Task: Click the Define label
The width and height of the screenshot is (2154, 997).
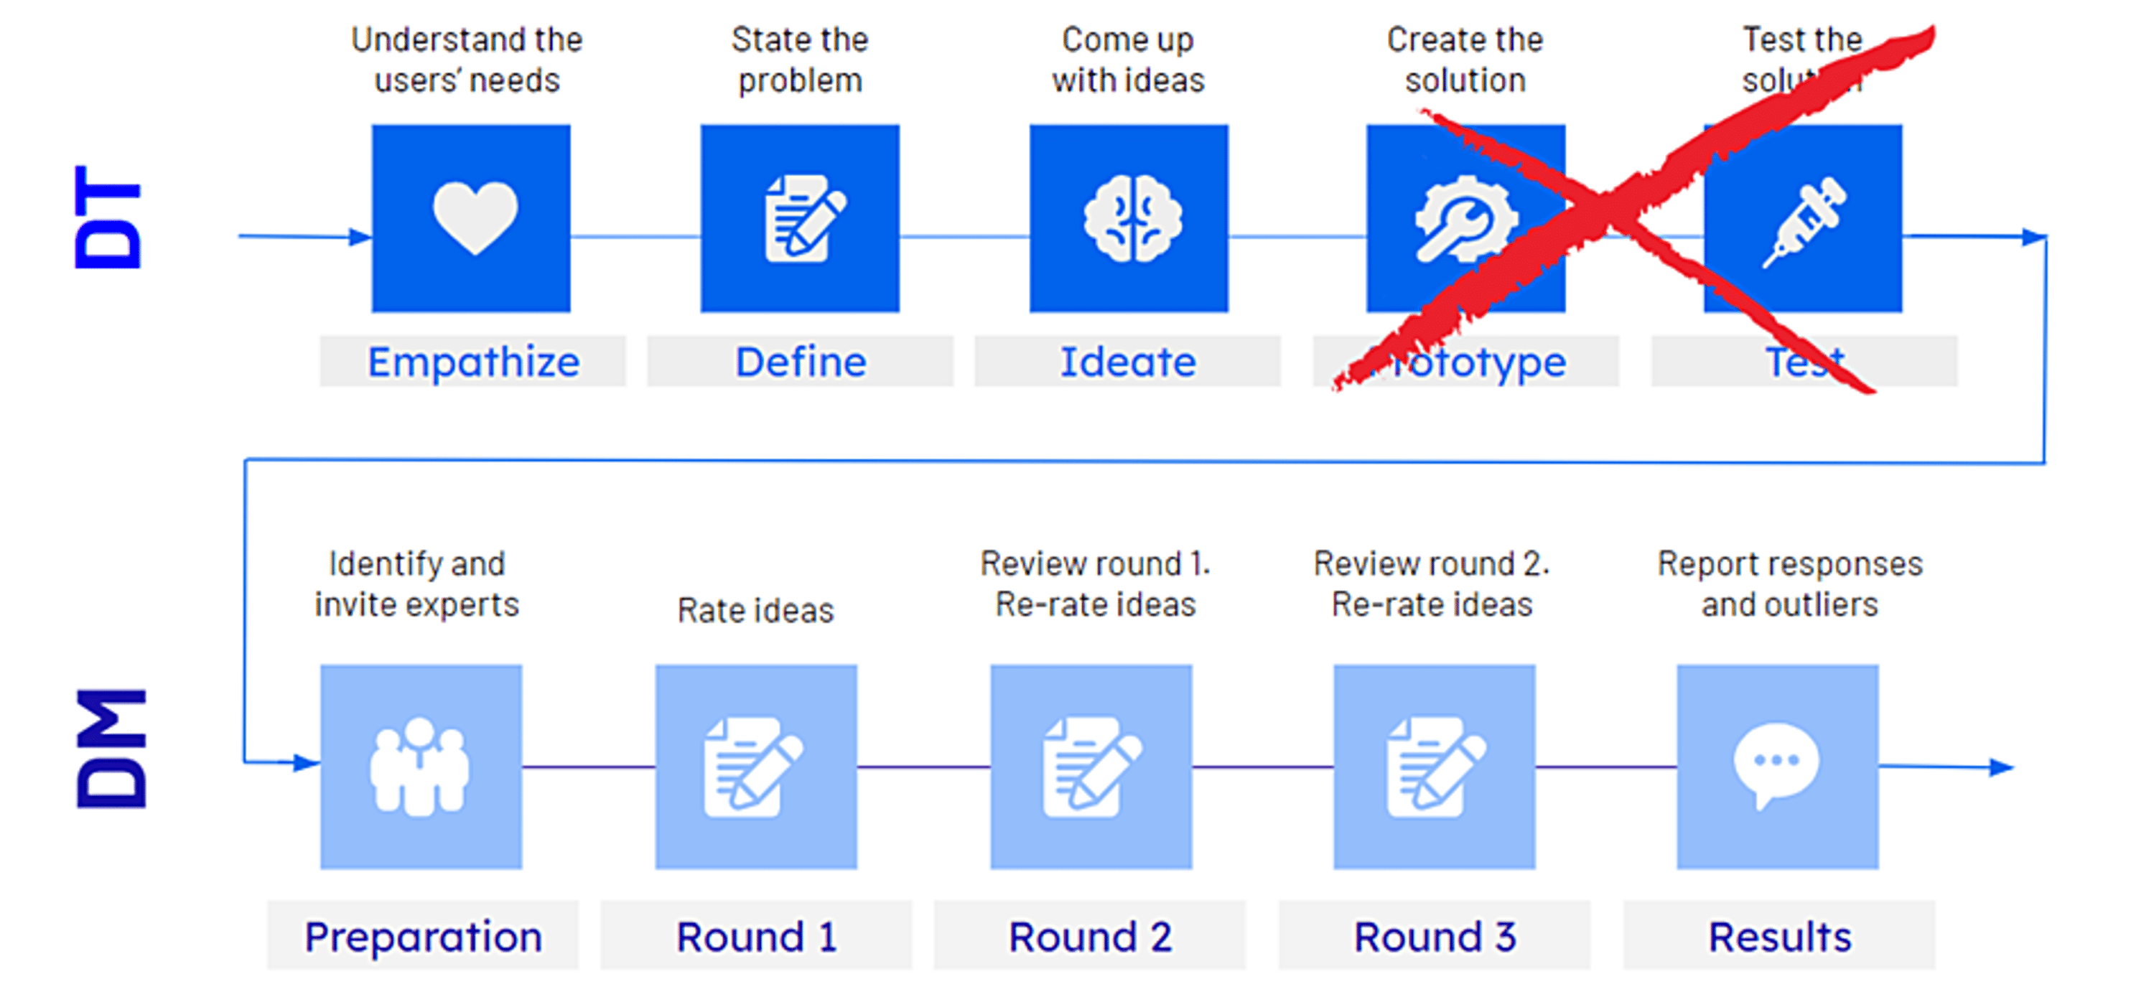Action: (x=801, y=362)
